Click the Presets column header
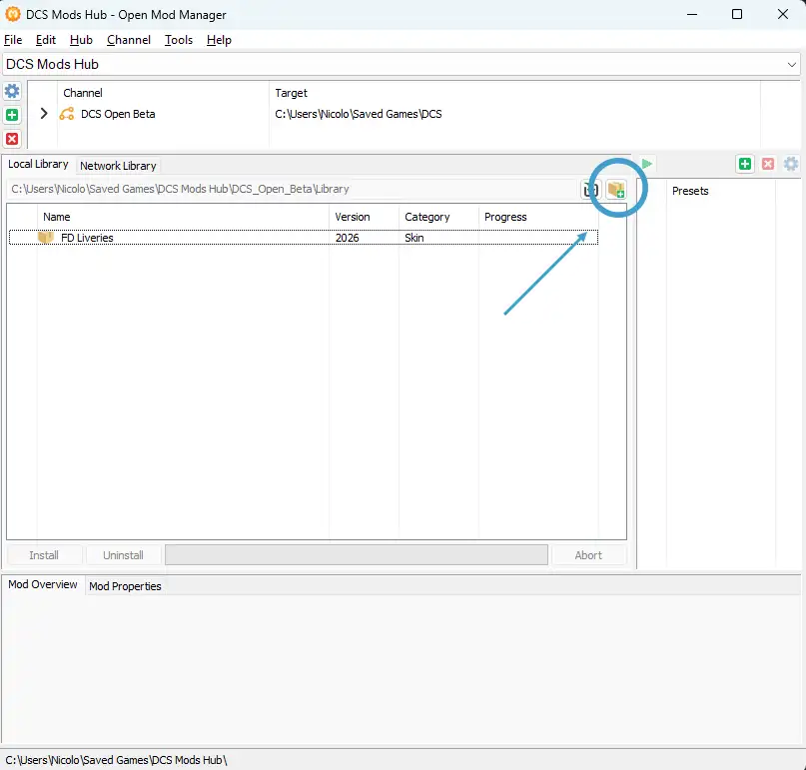The height and width of the screenshot is (770, 806). [721, 191]
